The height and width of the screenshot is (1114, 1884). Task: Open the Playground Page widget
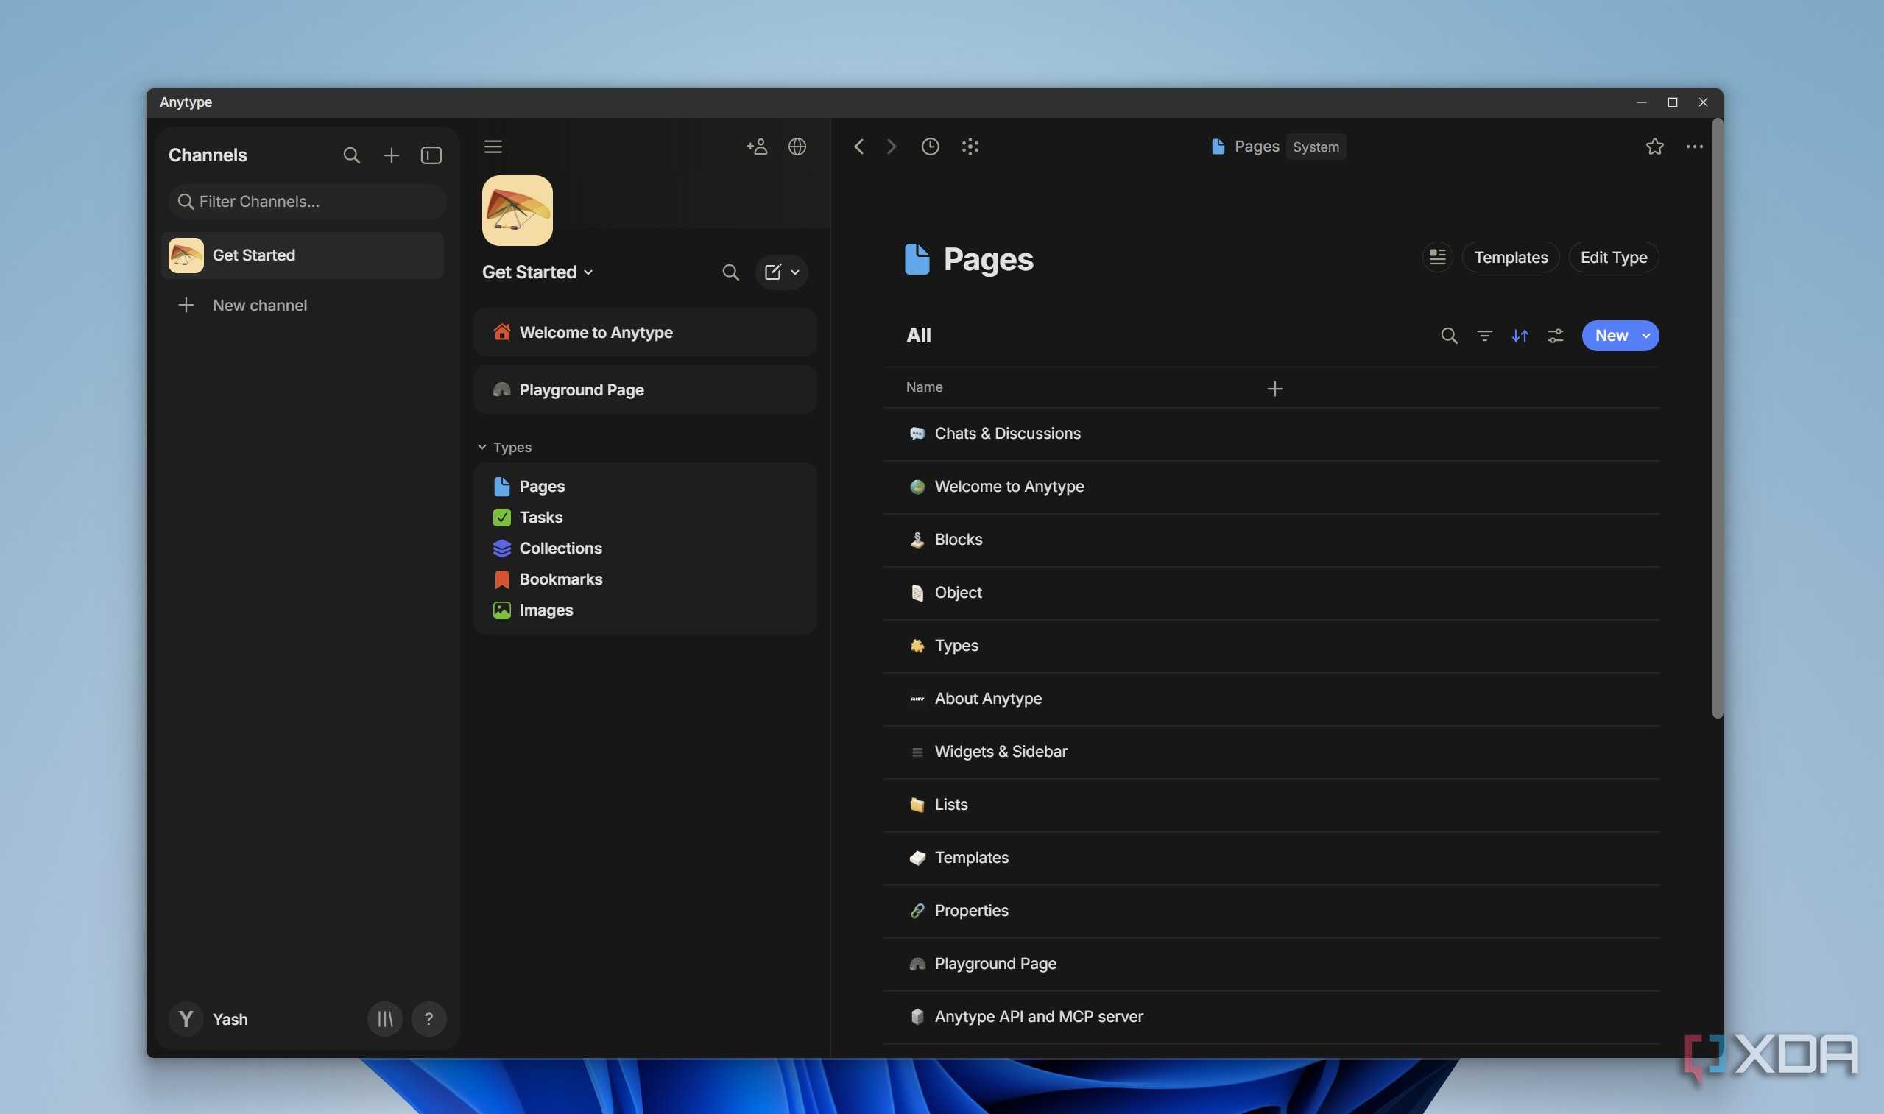point(645,389)
